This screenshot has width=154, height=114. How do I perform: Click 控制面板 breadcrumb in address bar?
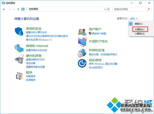[34, 9]
